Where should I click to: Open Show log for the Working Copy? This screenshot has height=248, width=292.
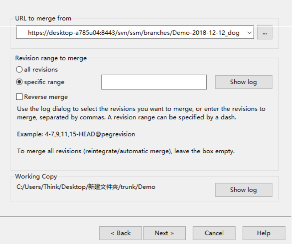[x=244, y=190]
